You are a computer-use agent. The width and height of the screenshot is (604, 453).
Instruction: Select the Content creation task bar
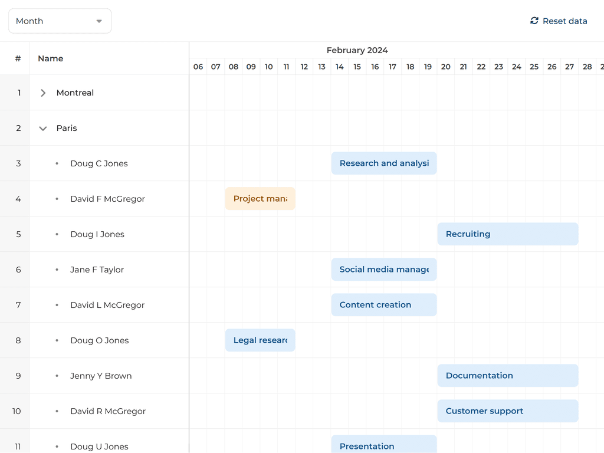point(384,305)
